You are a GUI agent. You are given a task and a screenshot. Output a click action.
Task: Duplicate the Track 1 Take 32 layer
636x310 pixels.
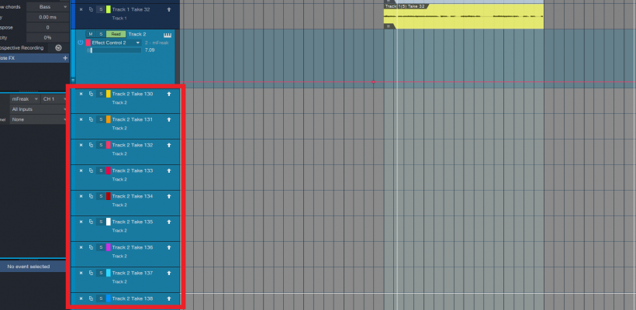tap(91, 9)
